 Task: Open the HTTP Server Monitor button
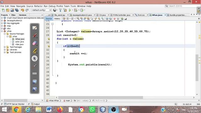[x=14, y=104]
